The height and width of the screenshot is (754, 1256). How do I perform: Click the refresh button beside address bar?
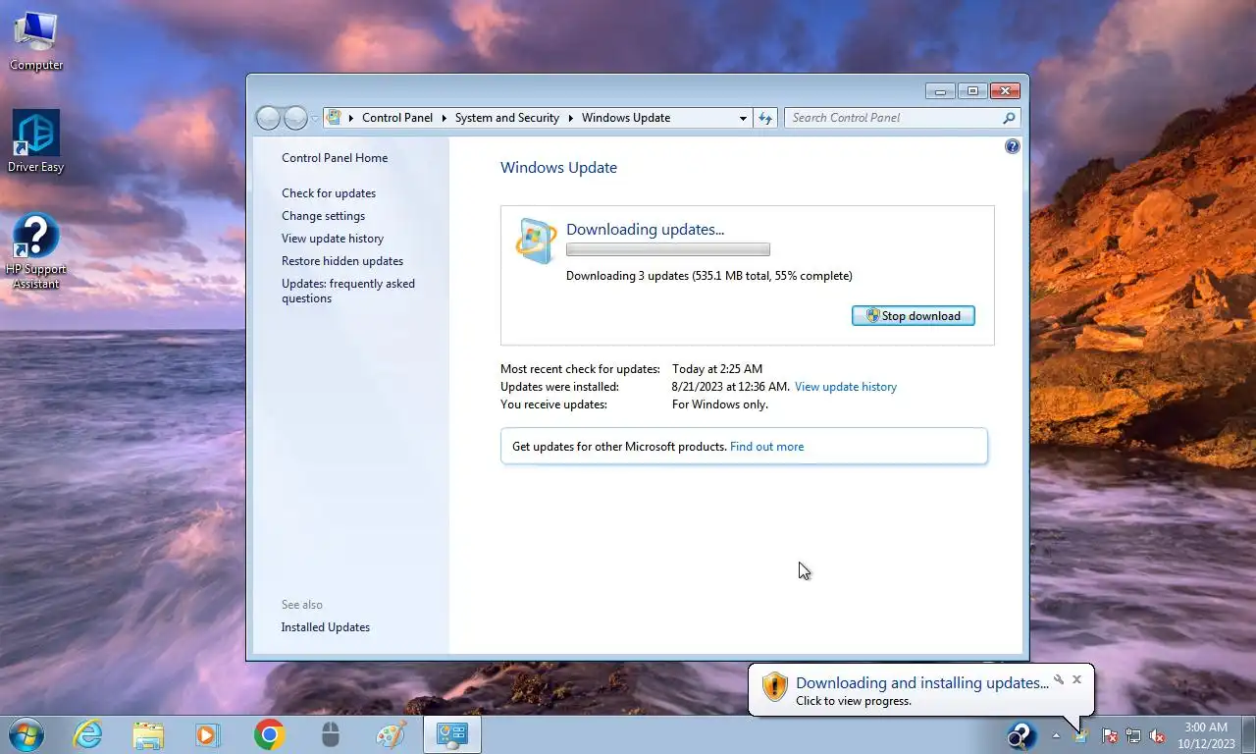click(766, 118)
